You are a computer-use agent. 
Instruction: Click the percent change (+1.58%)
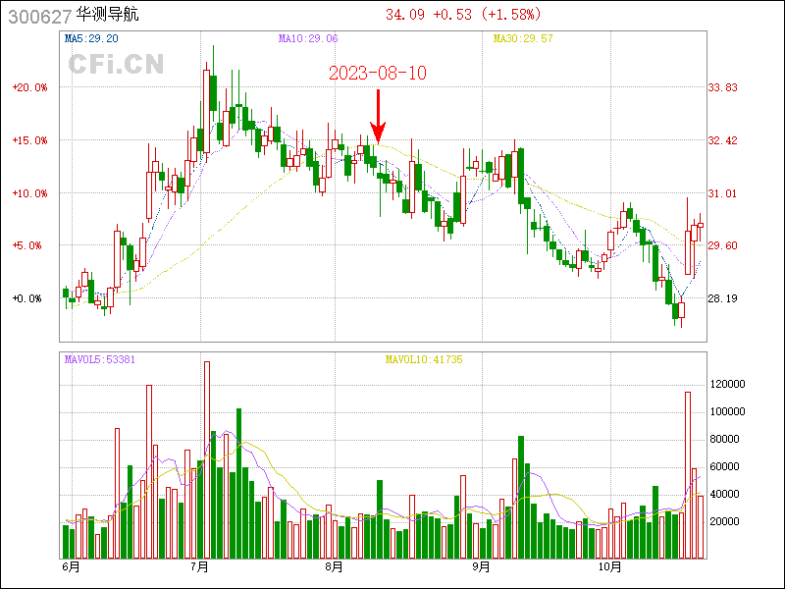511,15
